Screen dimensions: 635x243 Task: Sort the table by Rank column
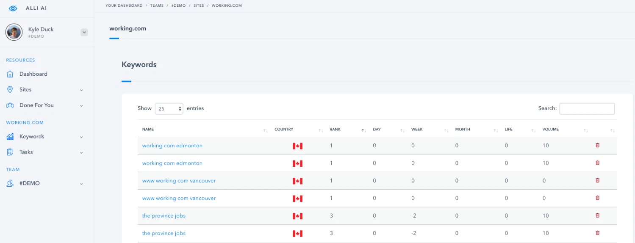point(336,130)
